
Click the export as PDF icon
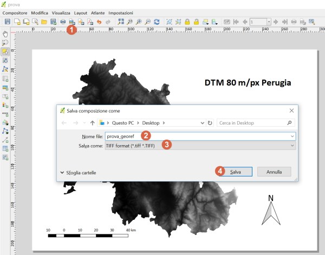[90, 22]
